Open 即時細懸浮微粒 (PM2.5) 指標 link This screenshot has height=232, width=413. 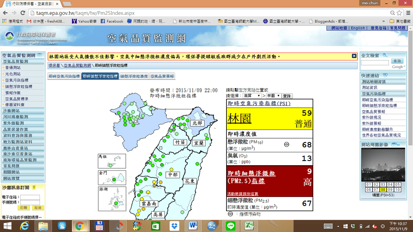coord(251,177)
